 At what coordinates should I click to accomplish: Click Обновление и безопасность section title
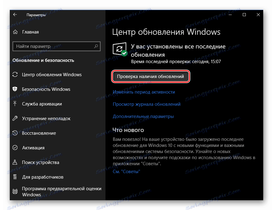pos(43,60)
